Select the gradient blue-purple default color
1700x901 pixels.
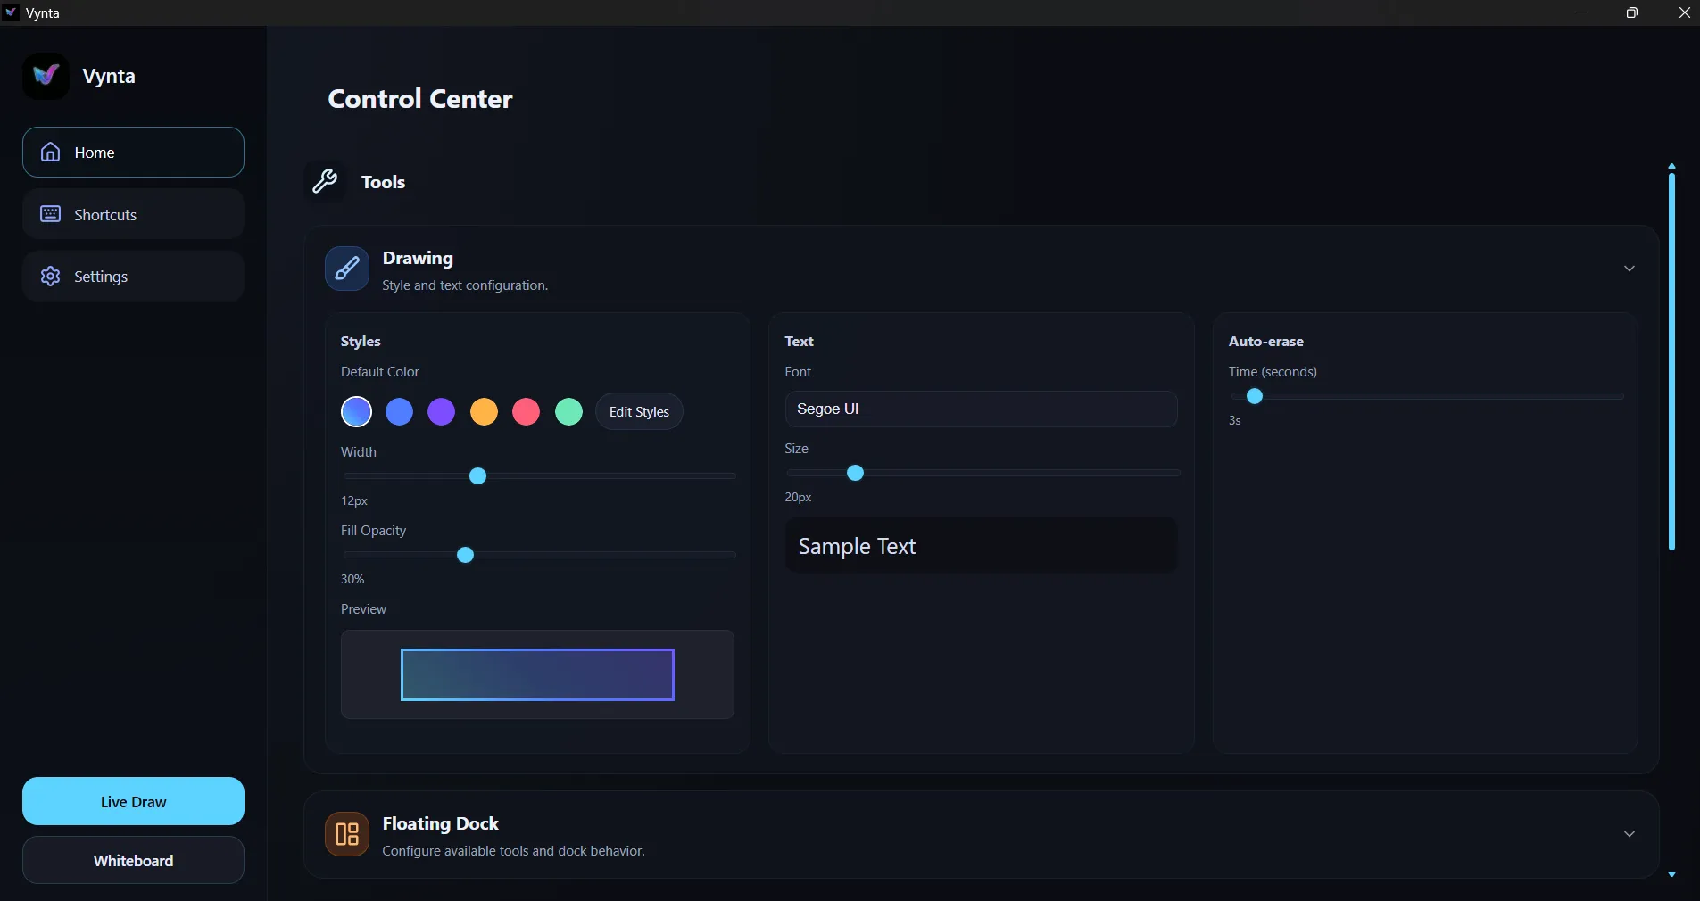pos(356,411)
